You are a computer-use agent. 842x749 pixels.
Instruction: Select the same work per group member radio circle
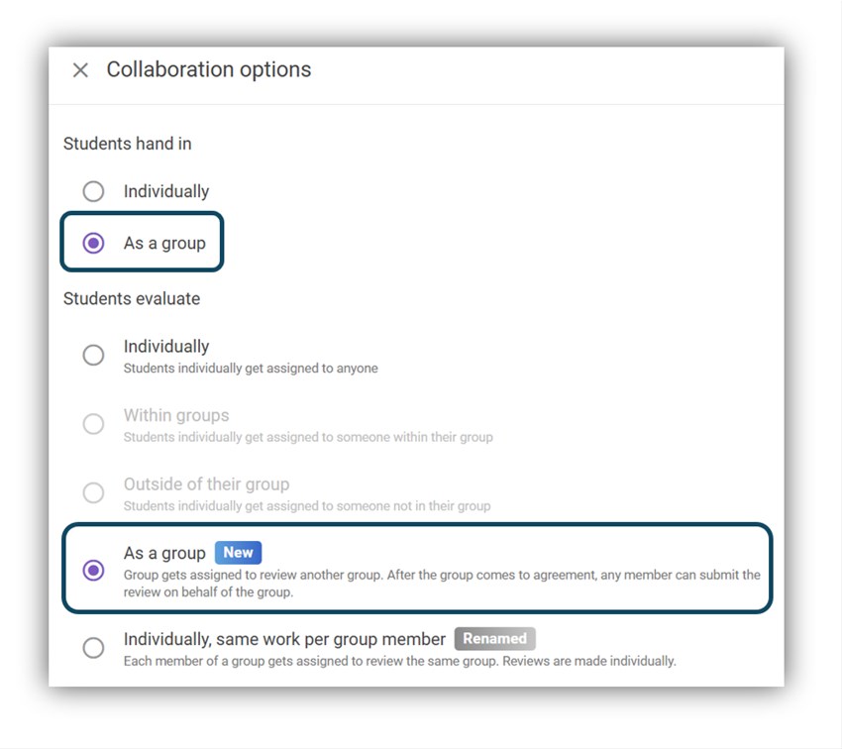pyautogui.click(x=93, y=648)
